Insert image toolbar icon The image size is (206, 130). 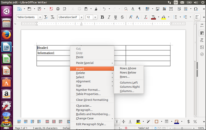click(158, 9)
